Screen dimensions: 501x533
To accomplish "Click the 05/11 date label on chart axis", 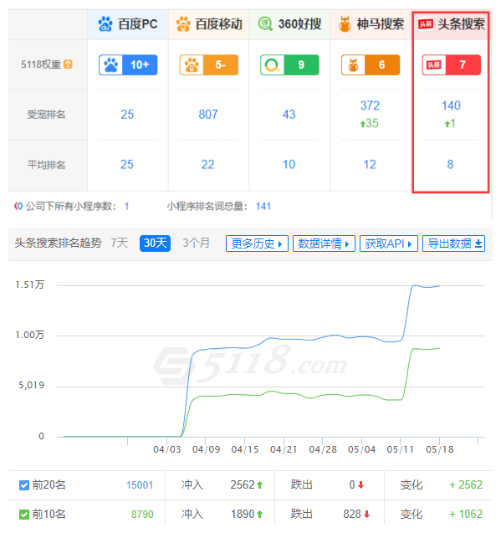I will [401, 449].
